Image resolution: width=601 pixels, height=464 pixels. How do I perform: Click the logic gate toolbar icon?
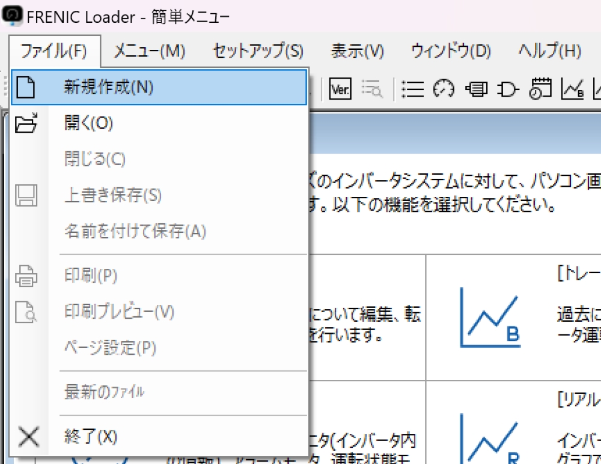point(508,89)
